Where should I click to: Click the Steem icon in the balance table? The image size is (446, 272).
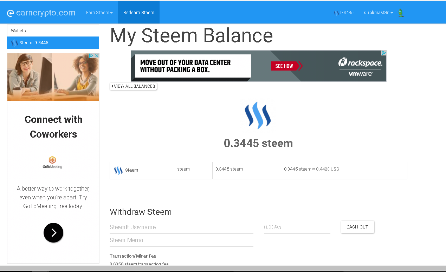tap(118, 171)
